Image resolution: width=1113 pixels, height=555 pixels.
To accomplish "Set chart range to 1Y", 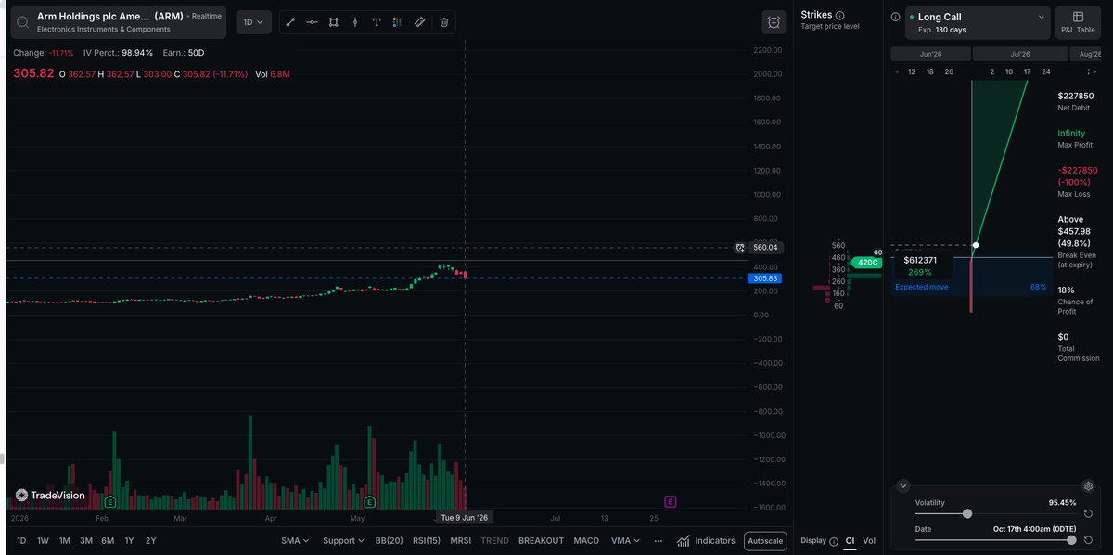I will click(129, 541).
